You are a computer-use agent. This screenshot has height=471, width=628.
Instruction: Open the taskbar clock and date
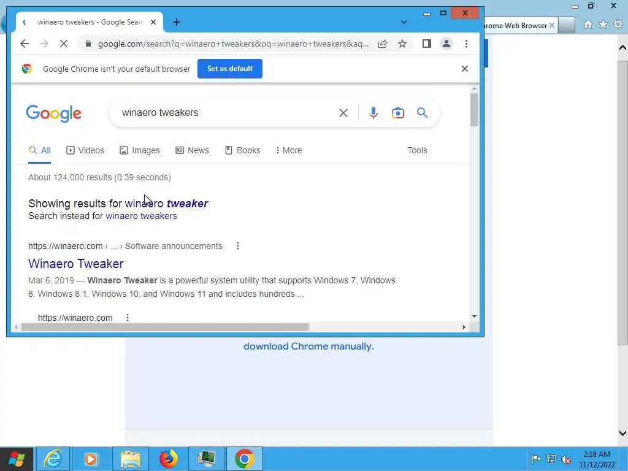(x=597, y=459)
